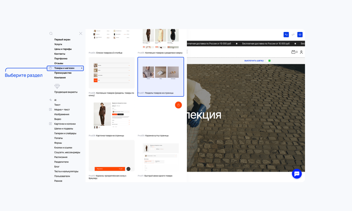Screen dimensions: 352x211
Task: Choose Prod06 Коллекции товаров thumbnail
Action: 112,73
